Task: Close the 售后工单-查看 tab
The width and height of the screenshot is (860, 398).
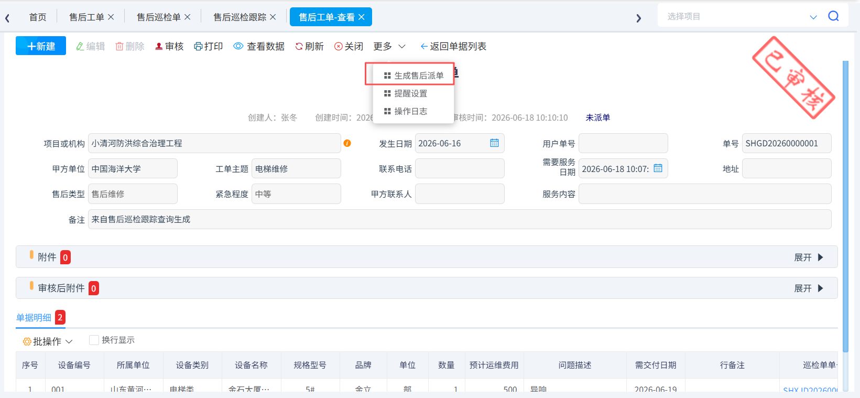Action: 362,17
